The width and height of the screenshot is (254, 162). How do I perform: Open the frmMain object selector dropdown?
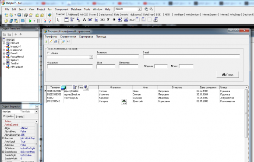(x=36, y=112)
